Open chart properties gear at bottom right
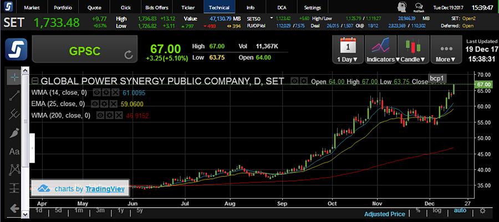This screenshot has width=499, height=222. point(483,211)
